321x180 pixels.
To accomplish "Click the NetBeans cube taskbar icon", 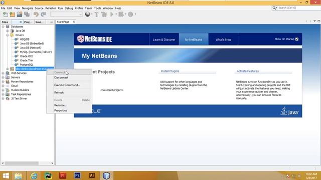I will (x=106, y=175).
